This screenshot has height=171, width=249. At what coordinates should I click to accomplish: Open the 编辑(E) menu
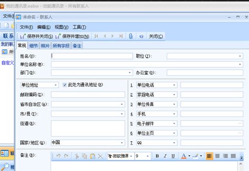(x=44, y=27)
